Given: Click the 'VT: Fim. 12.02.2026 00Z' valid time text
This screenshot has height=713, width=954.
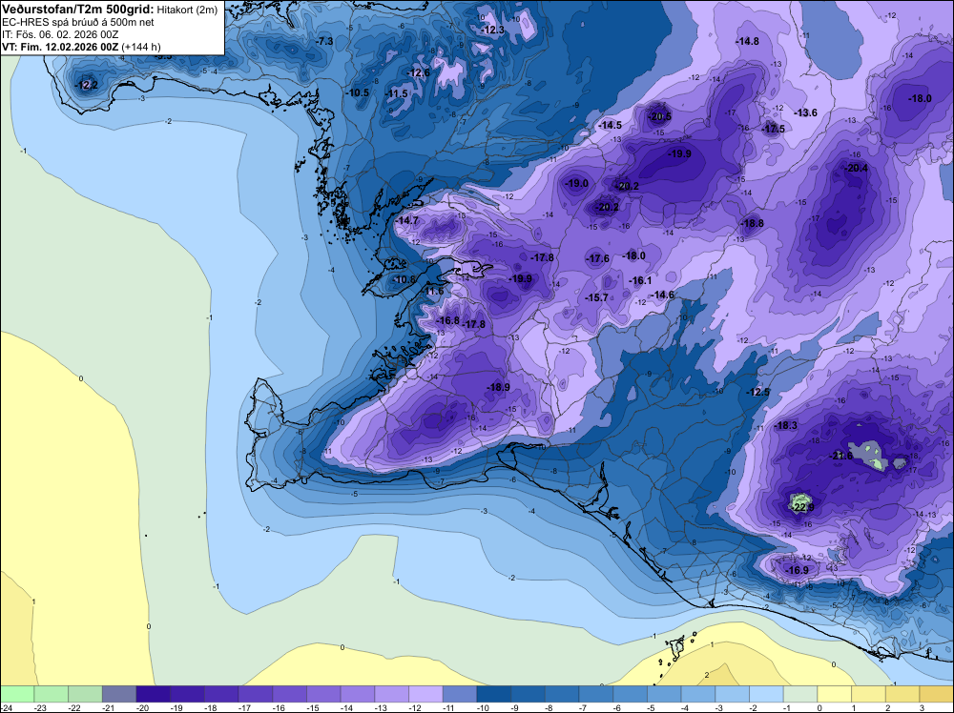Looking at the screenshot, I should pos(61,47).
